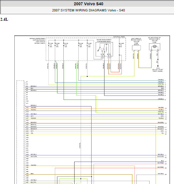Click the "2007 SYSTEM WIRING DIAGRAMS Volvo - S40" subtitle
Screen dimensions: 174x184
click(88, 10)
